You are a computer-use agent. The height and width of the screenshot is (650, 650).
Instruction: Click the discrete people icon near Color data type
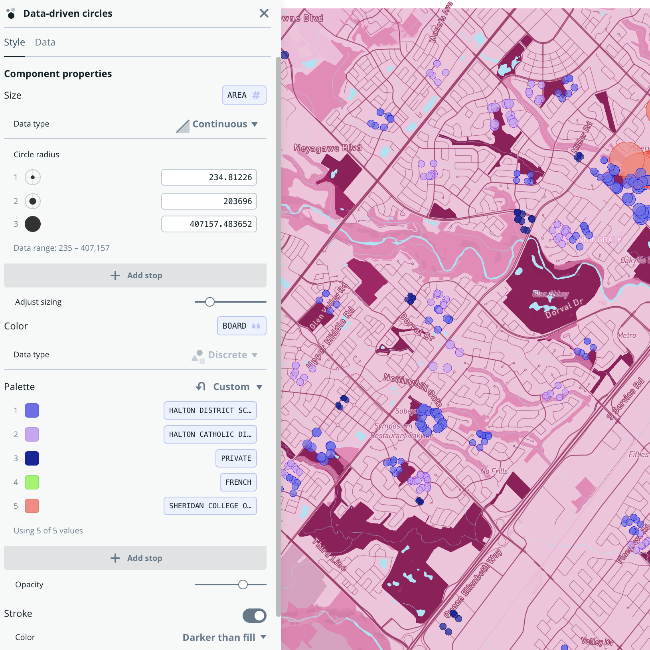[198, 355]
